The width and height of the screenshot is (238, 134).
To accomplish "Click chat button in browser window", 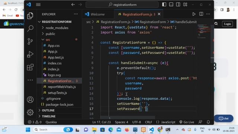I will pyautogui.click(x=223, y=118).
